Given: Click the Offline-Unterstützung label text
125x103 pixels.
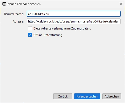Looking at the screenshot, I should click(48, 35).
